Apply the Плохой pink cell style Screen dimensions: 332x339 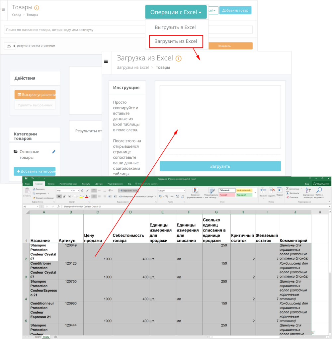pyautogui.click(x=227, y=195)
